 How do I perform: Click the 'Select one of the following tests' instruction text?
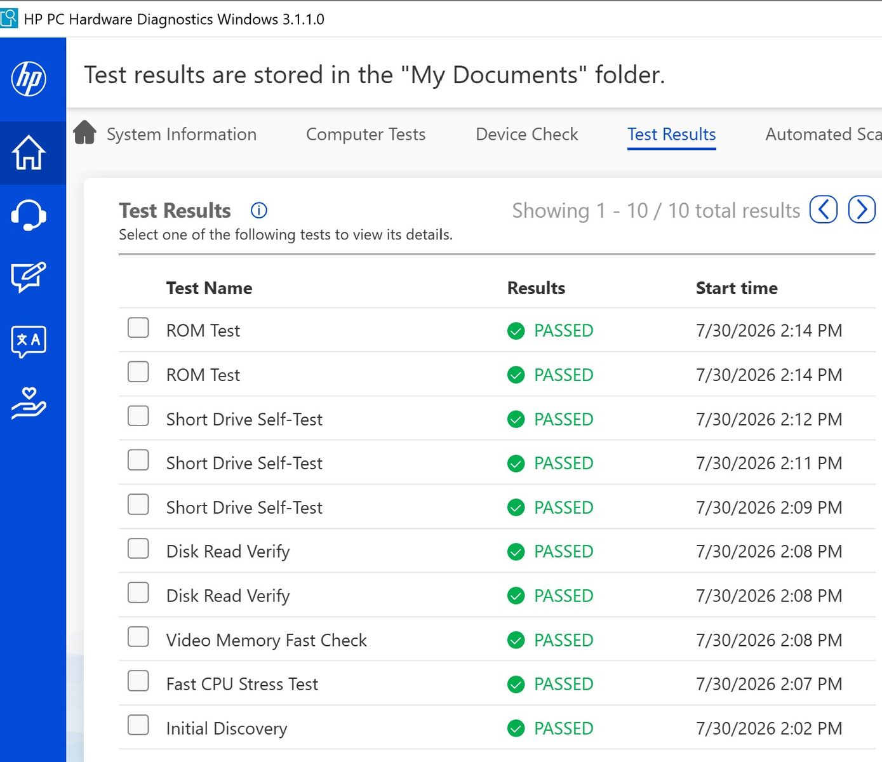tap(286, 234)
